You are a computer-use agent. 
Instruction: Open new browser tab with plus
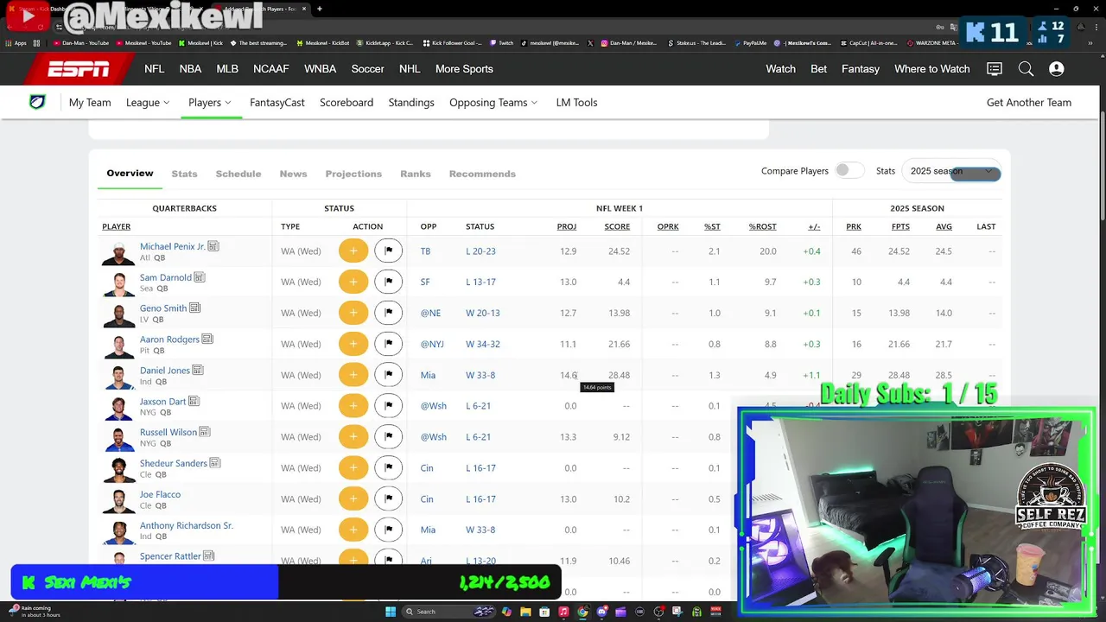[320, 9]
